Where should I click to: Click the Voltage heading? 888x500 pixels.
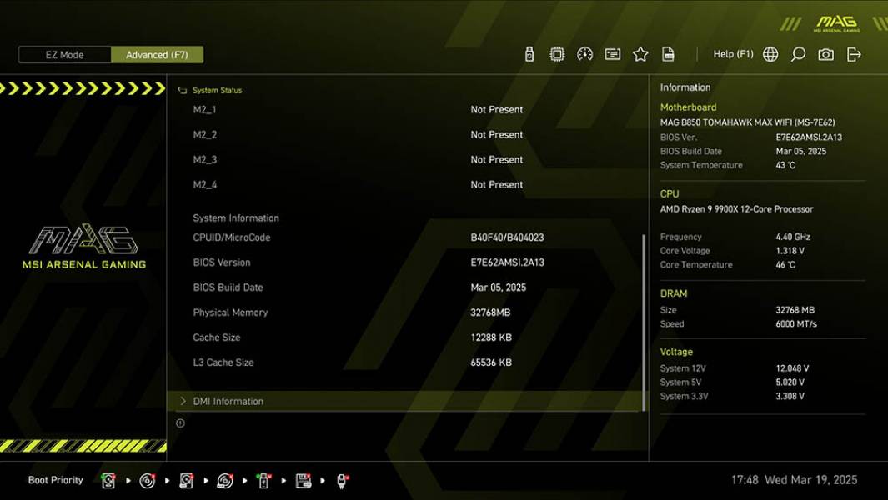[x=676, y=352]
